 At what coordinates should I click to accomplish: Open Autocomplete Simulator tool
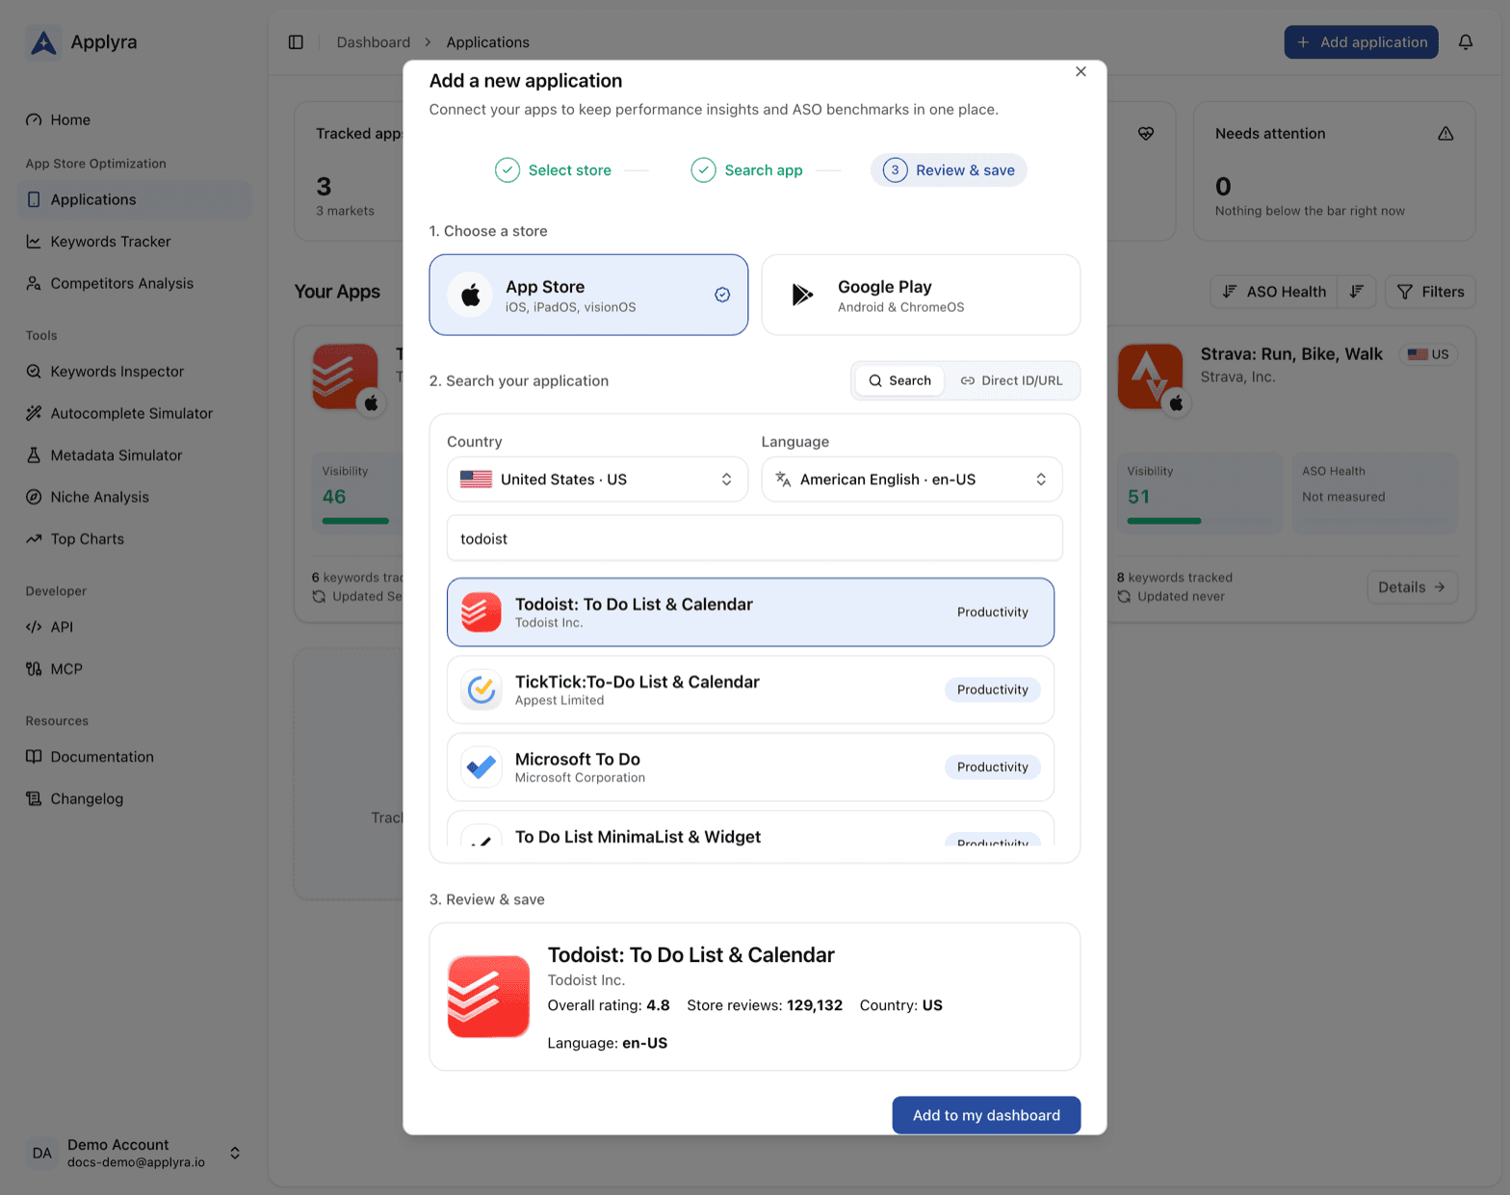click(x=135, y=413)
